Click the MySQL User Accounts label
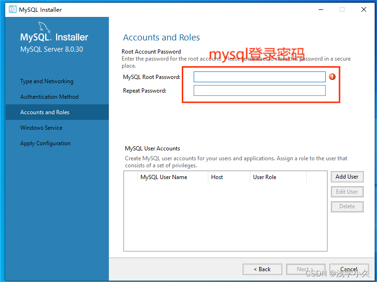The image size is (377, 282). tap(152, 149)
